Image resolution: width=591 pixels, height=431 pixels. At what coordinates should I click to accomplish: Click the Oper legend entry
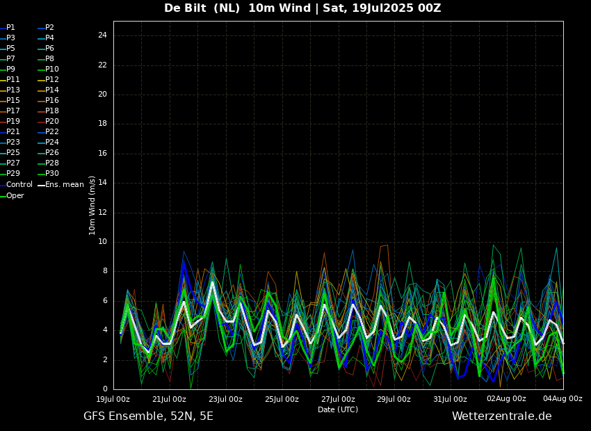pos(15,196)
